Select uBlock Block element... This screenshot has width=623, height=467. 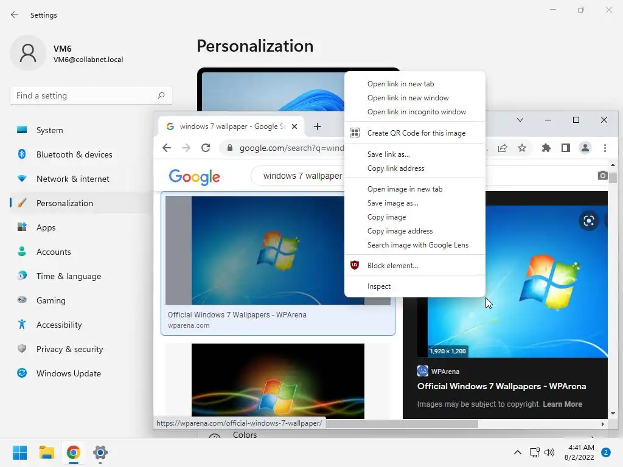415,266
